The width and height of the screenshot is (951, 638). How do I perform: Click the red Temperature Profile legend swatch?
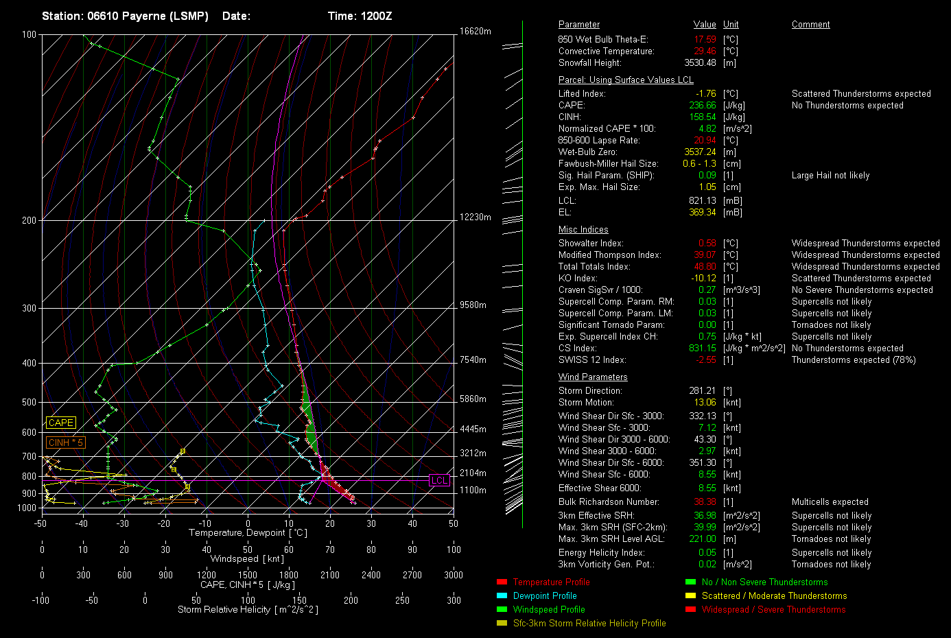[x=502, y=582]
